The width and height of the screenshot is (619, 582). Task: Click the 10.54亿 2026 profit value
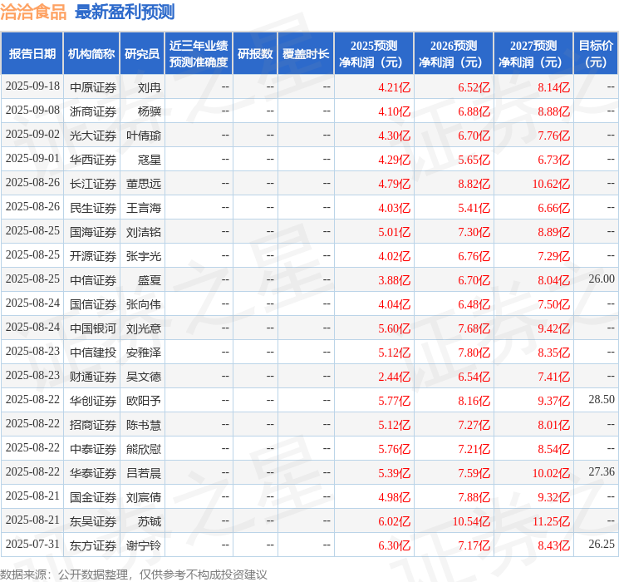pyautogui.click(x=471, y=521)
